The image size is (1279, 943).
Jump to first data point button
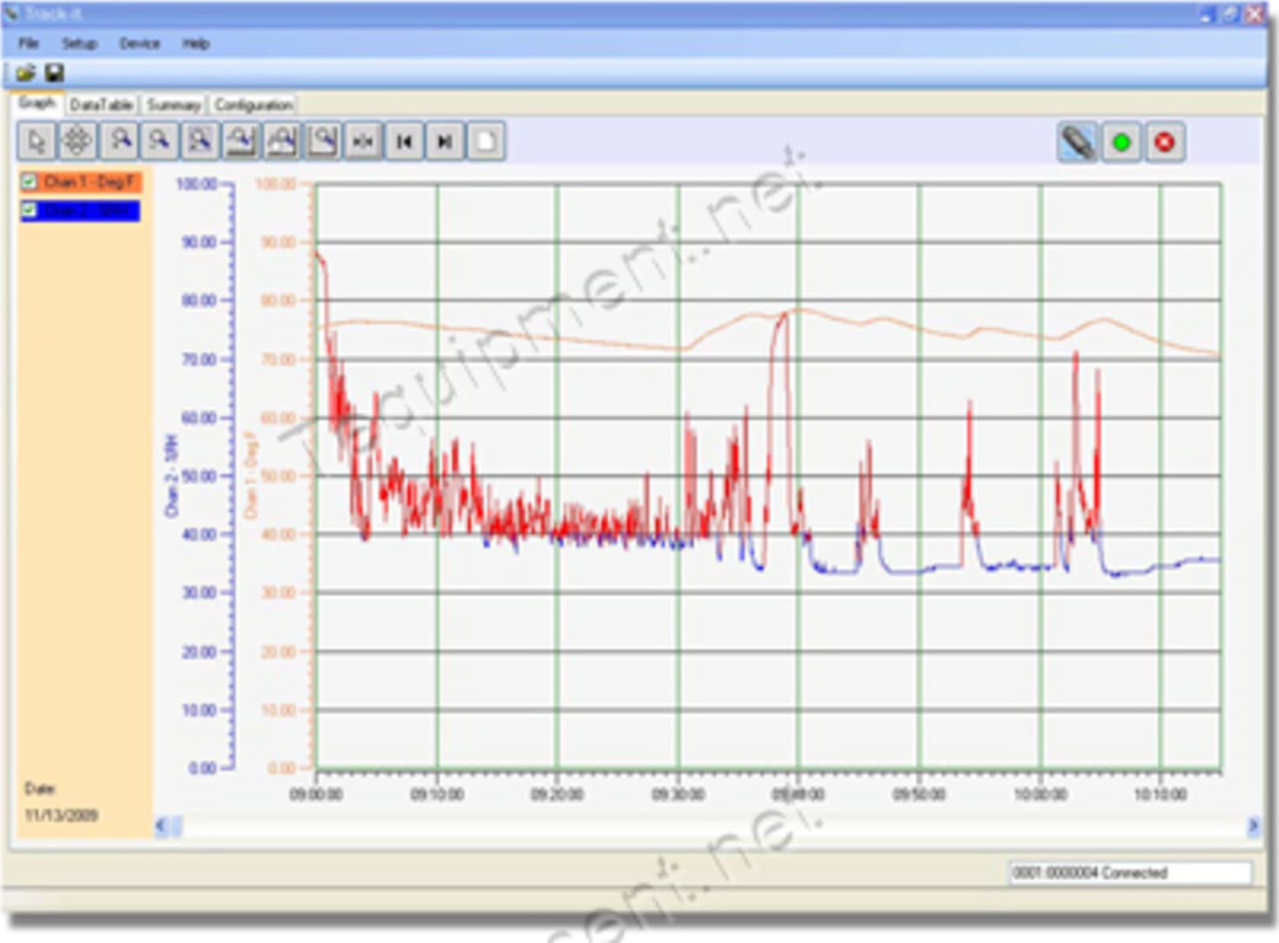[404, 141]
